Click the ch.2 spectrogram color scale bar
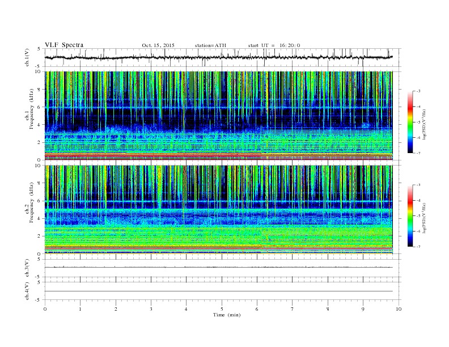This screenshot has height=347, width=449. click(x=410, y=215)
